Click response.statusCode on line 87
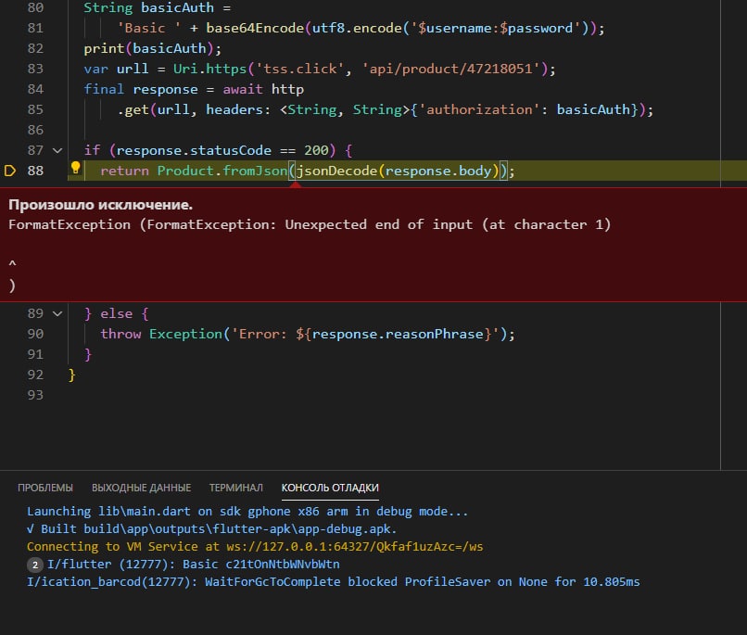The width and height of the screenshot is (747, 635). tap(194, 150)
